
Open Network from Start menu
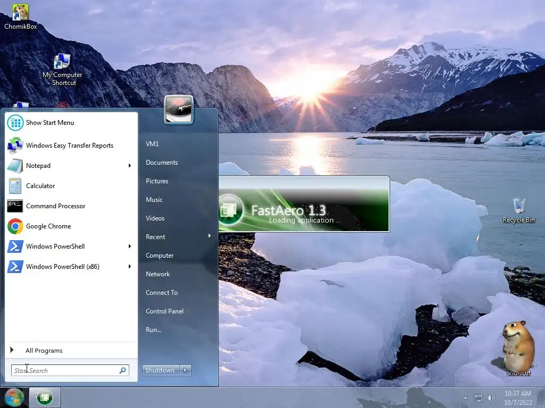pos(158,274)
